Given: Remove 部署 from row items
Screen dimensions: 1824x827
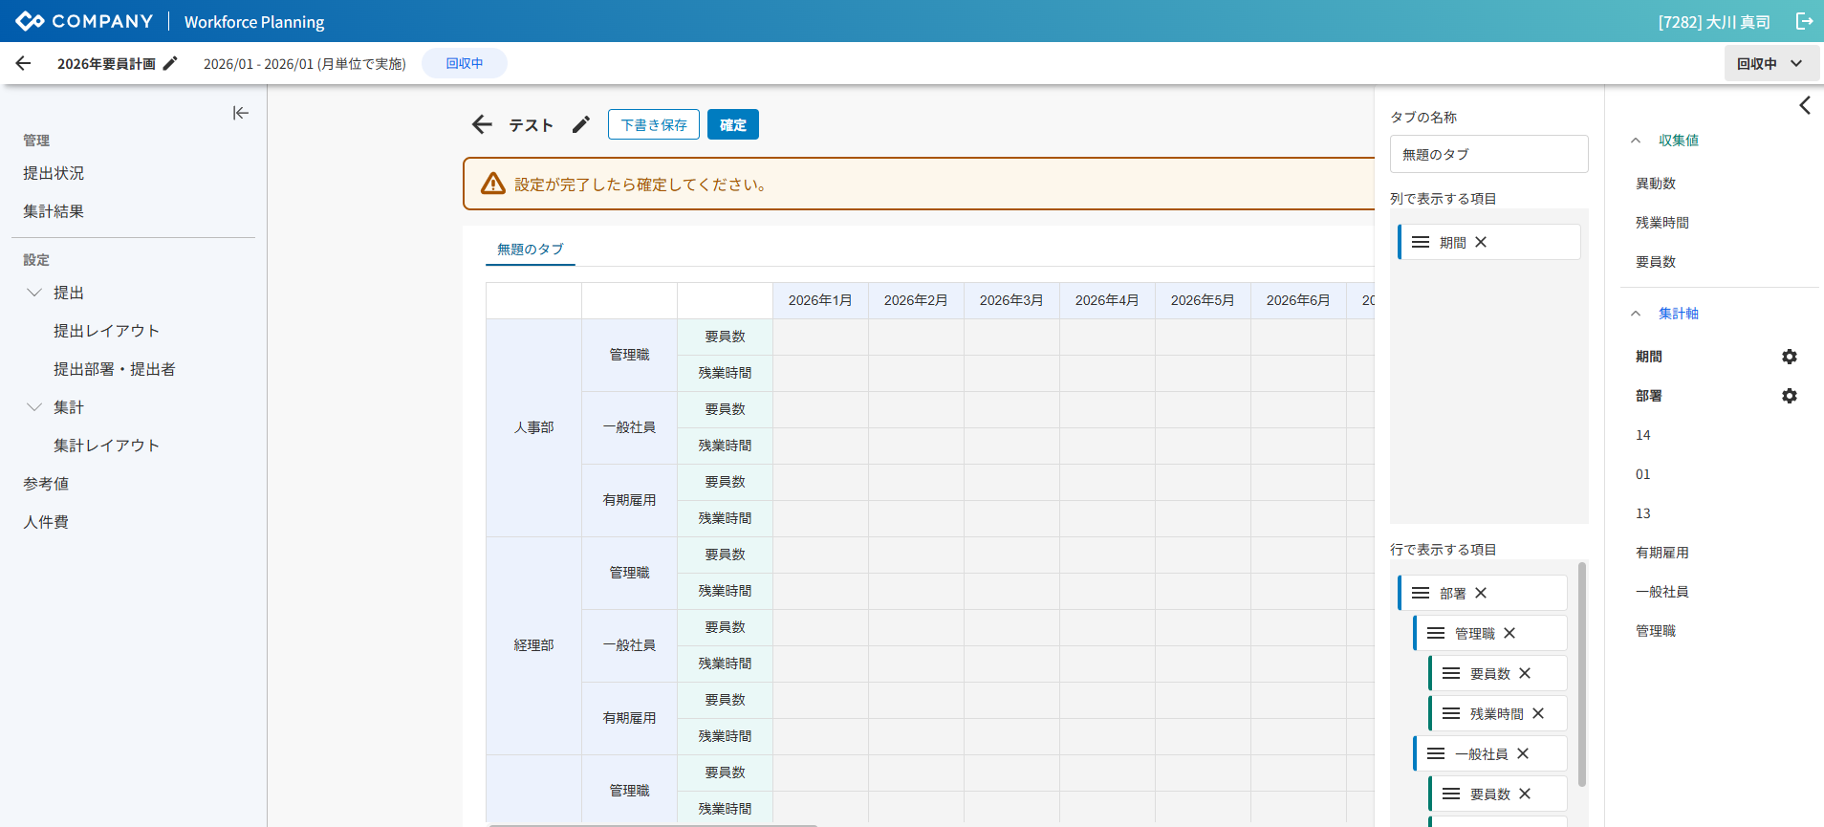Looking at the screenshot, I should (1481, 593).
